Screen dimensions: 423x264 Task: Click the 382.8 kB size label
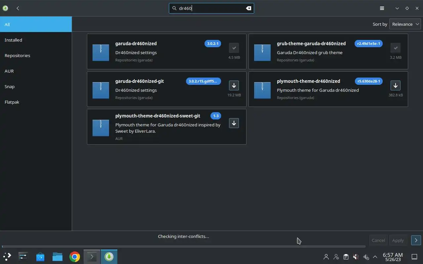(396, 95)
